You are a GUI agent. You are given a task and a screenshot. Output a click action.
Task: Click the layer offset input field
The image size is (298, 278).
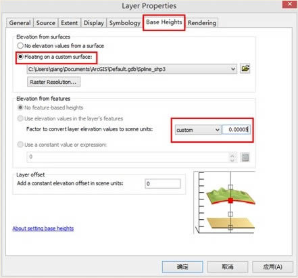[x=163, y=183]
